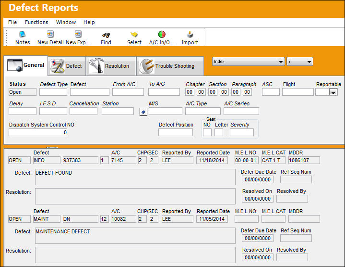Click the Import toolbar icon
This screenshot has height=267, width=345.
(190, 38)
